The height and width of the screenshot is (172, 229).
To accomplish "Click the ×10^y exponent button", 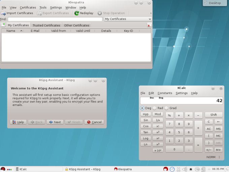I will click(x=158, y=150).
